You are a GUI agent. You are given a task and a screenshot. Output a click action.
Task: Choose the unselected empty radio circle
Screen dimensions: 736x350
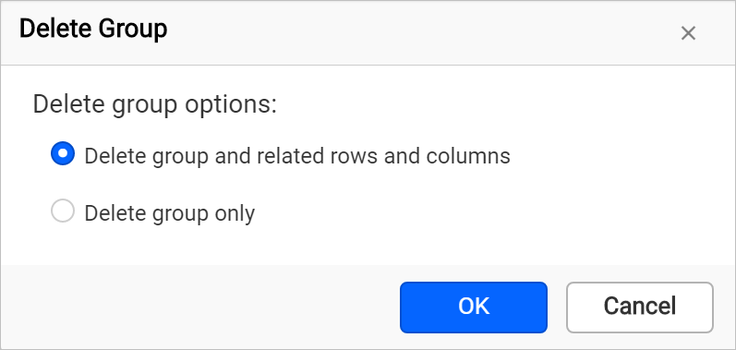pyautogui.click(x=63, y=211)
